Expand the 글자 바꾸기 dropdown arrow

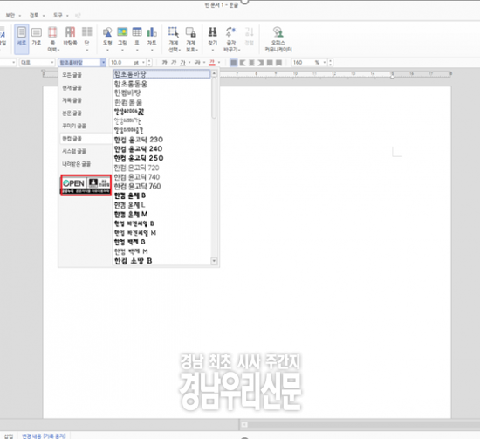(x=239, y=50)
